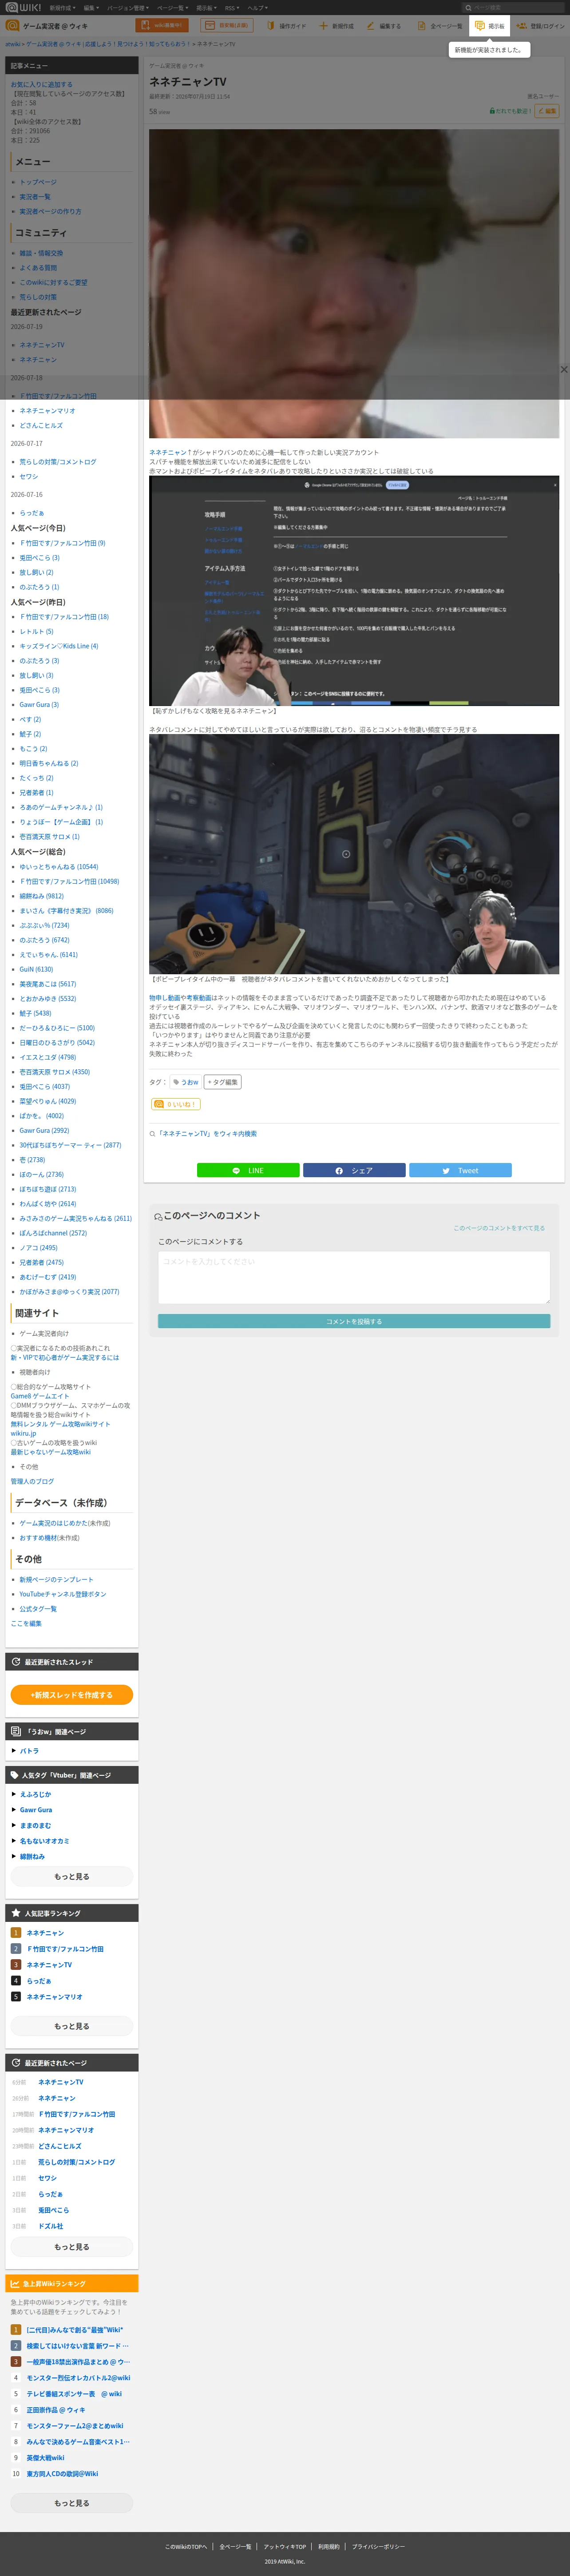
Task: Click もっと見る under the Vtuber tag list
Action: click(x=72, y=1877)
